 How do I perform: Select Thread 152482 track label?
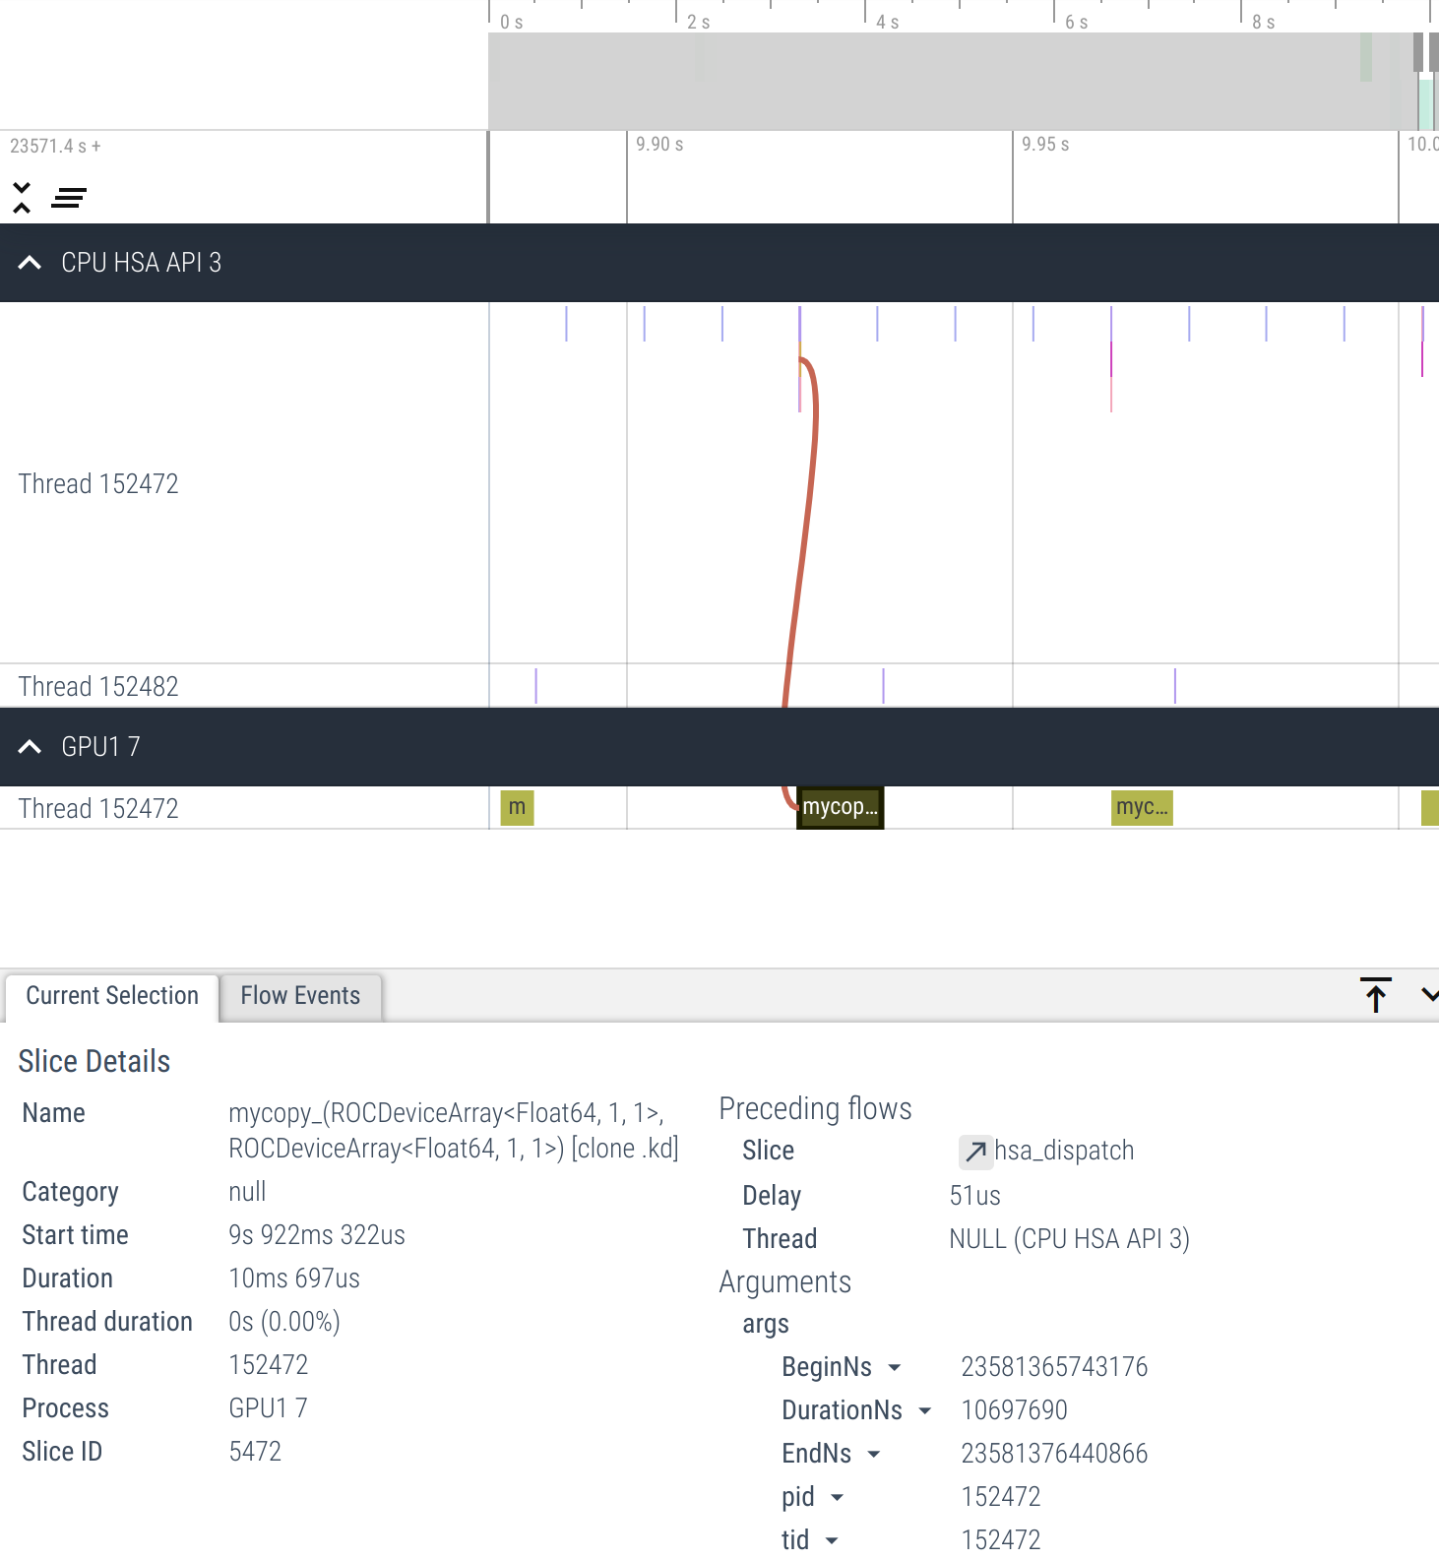click(98, 686)
